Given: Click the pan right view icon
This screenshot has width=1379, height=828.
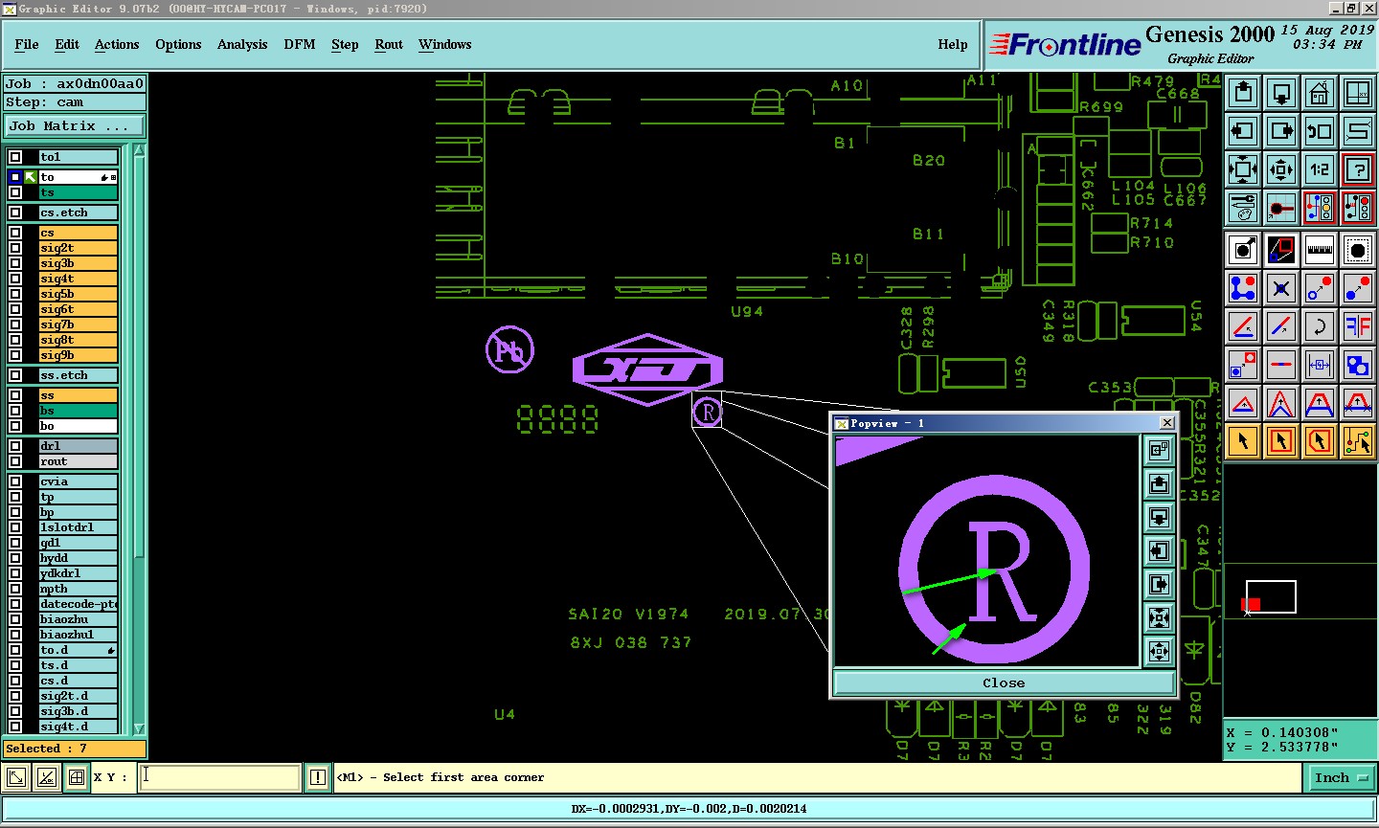Looking at the screenshot, I should click(x=1281, y=131).
